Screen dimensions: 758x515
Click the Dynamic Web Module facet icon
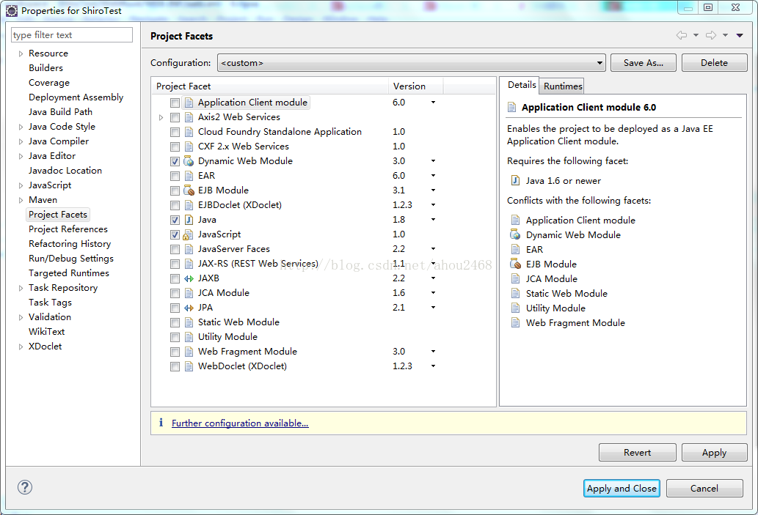click(x=187, y=160)
